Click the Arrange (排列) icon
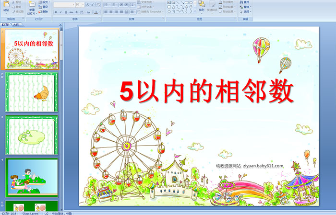Screen dimensions: 336x215 click(202, 4)
